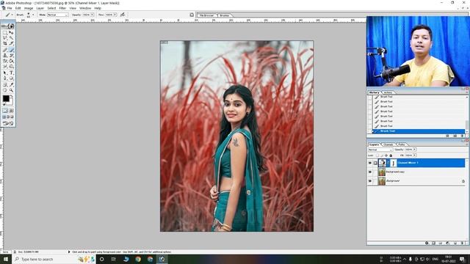Switch to Quick Mask mode

(11, 111)
